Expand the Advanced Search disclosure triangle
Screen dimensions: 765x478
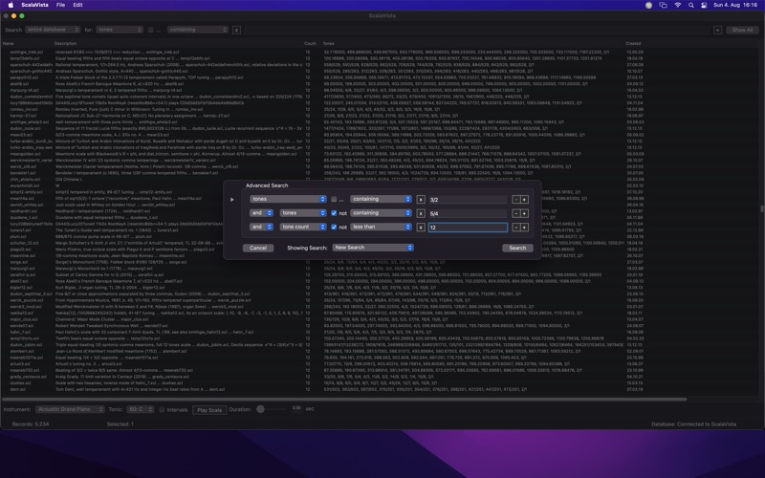pos(232,200)
